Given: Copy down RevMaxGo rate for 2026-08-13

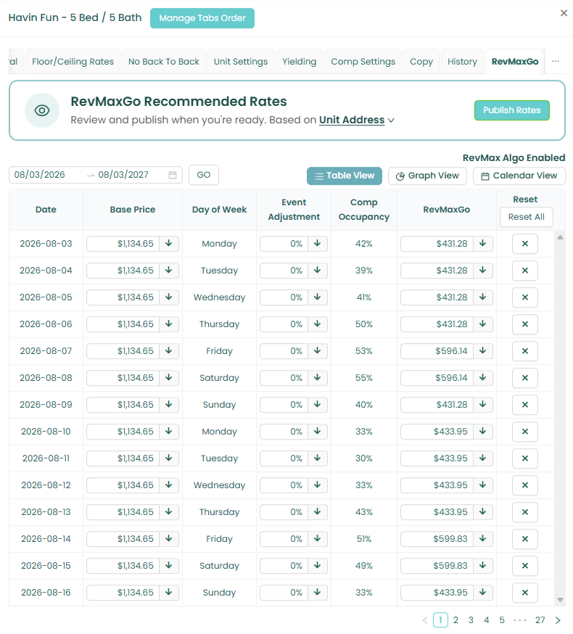Looking at the screenshot, I should 483,512.
